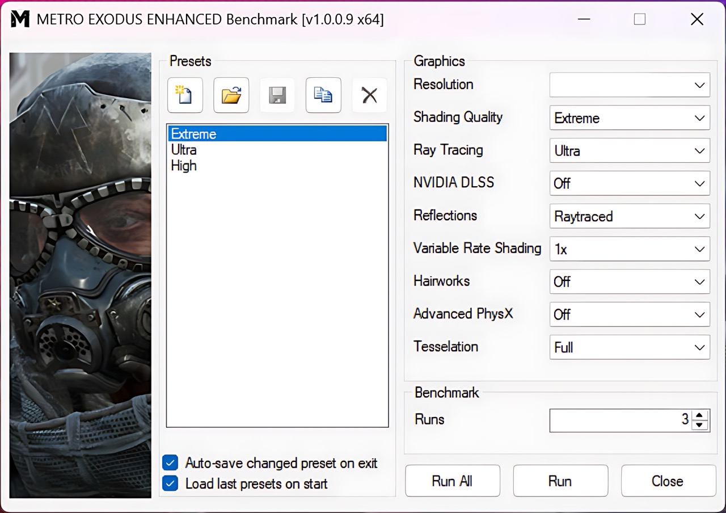
Task: Increase Runs with the up arrow
Action: pyautogui.click(x=700, y=415)
